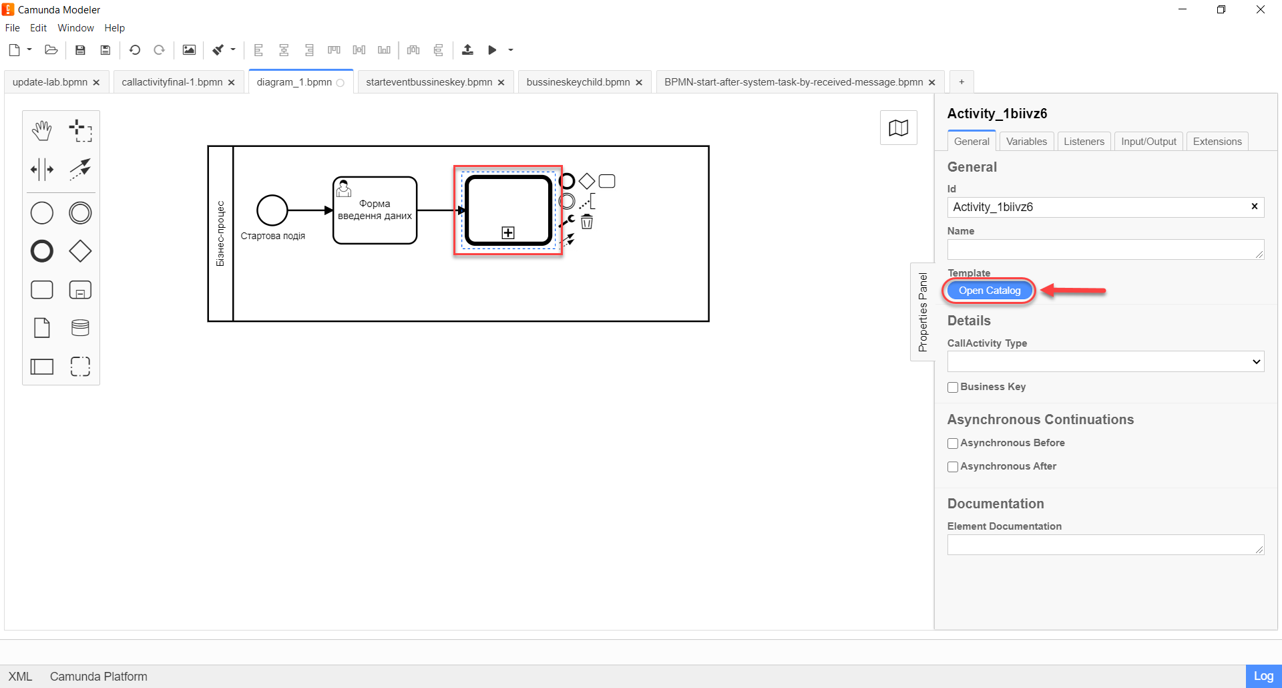1282x688 pixels.
Task: Close callactivityfinal-1.bpmn tab
Action: point(232,82)
